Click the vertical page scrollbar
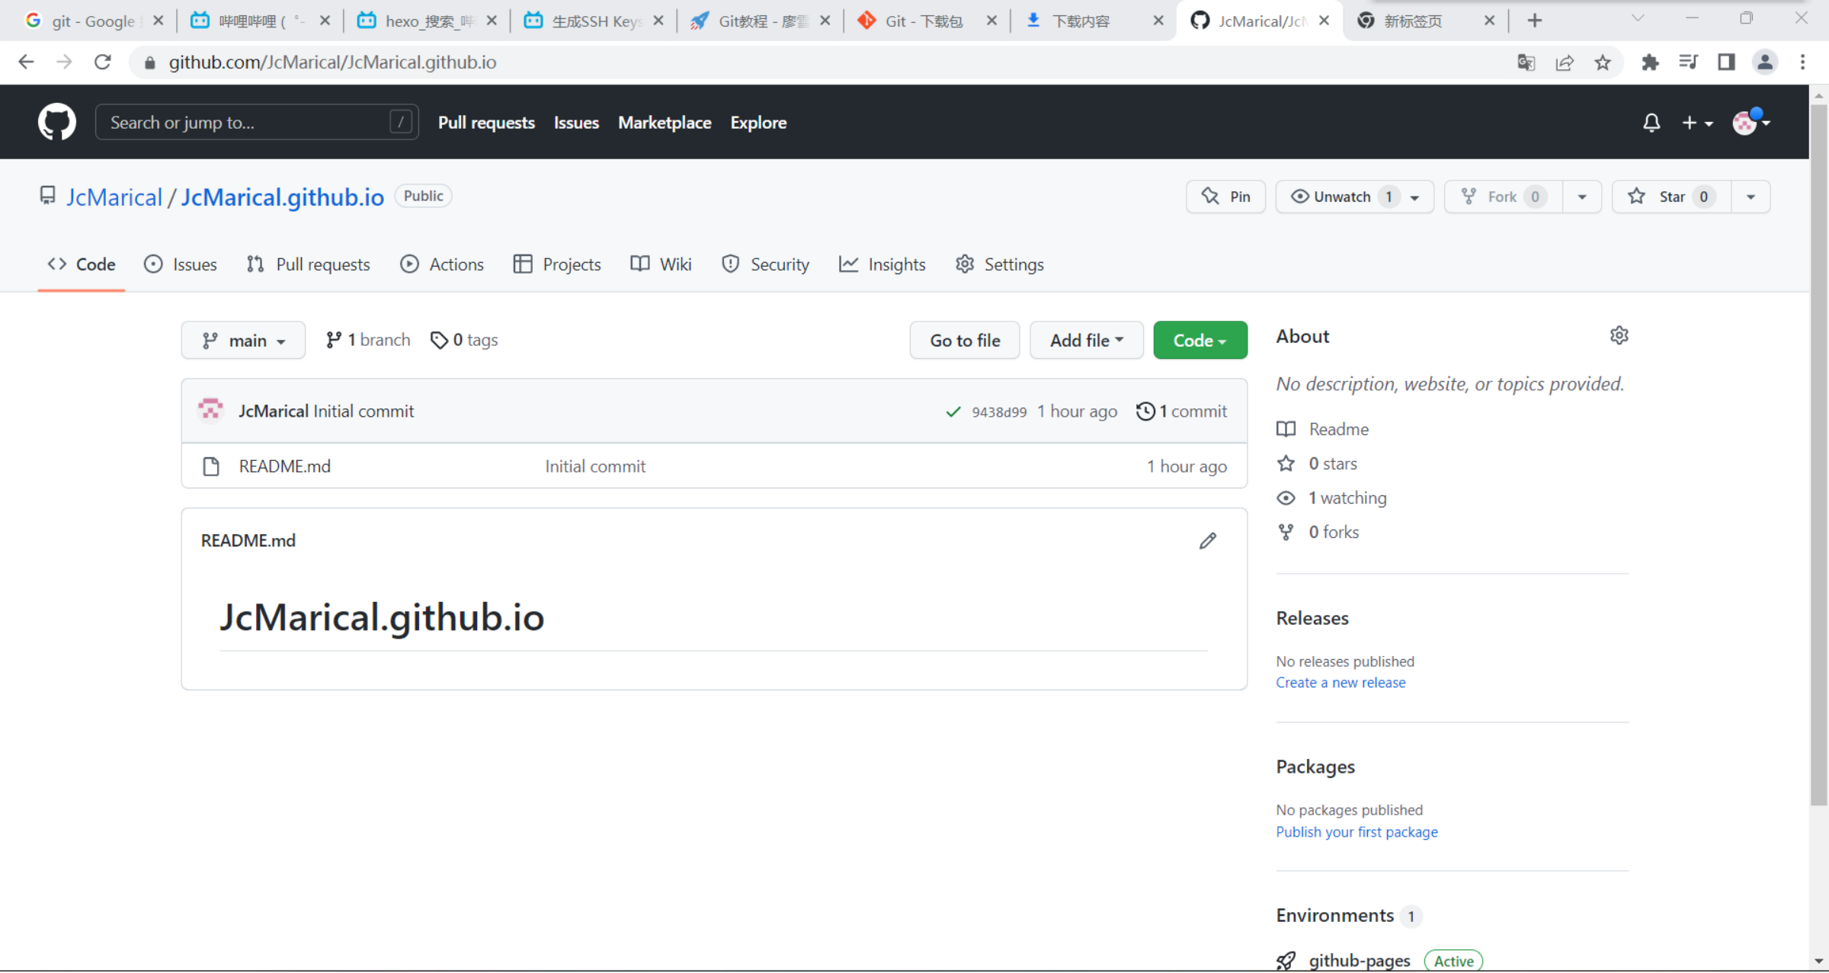Image resolution: width=1829 pixels, height=973 pixels. point(1819,453)
